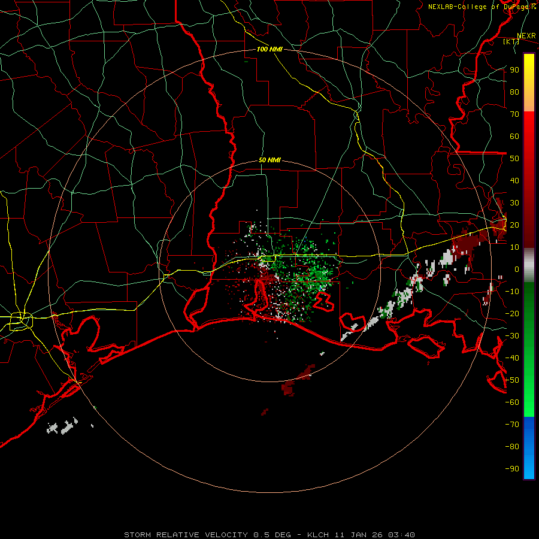The height and width of the screenshot is (539, 539).
Task: Click the positive 50 scale value
Action: click(x=514, y=159)
